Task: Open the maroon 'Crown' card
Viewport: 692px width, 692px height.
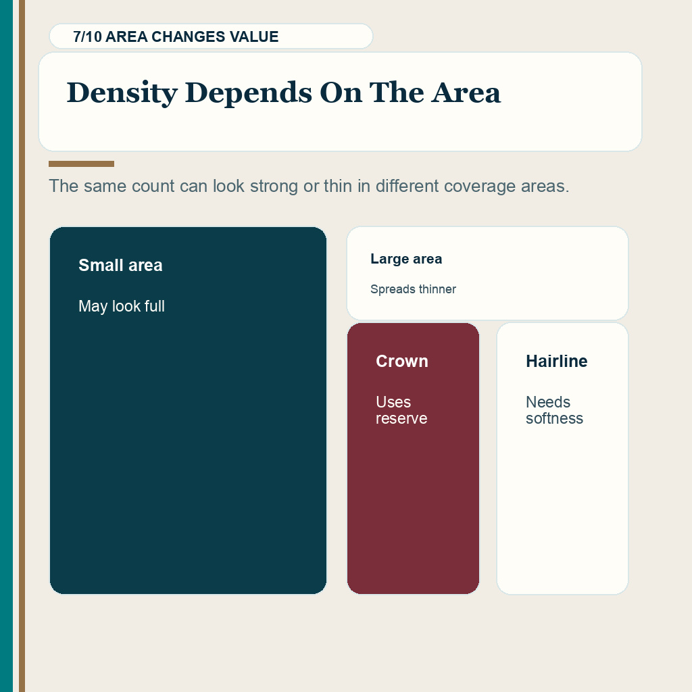Action: (413, 459)
